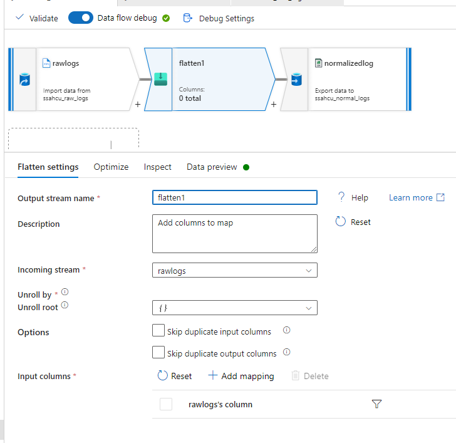Click '0 total' columns count
Screen dimensions: 456x443
pos(190,98)
